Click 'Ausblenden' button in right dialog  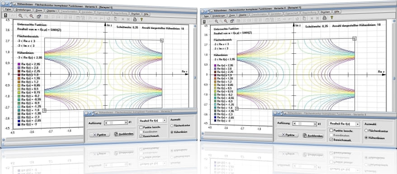coord(313,136)
